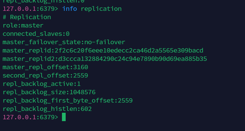Click the 'repl_backlog_first_byte_offset:2559' line

tap(68, 100)
